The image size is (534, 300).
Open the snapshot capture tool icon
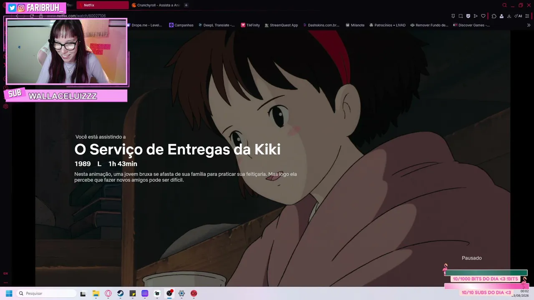(461, 16)
